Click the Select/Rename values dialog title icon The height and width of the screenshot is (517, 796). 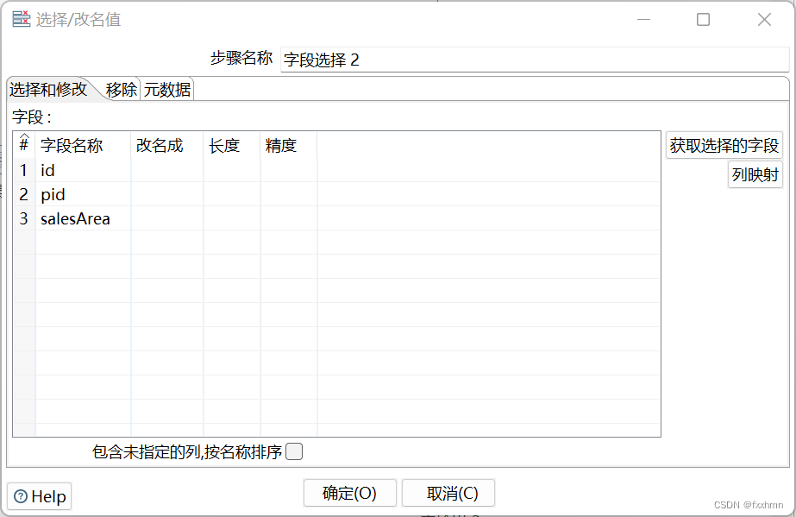22,19
